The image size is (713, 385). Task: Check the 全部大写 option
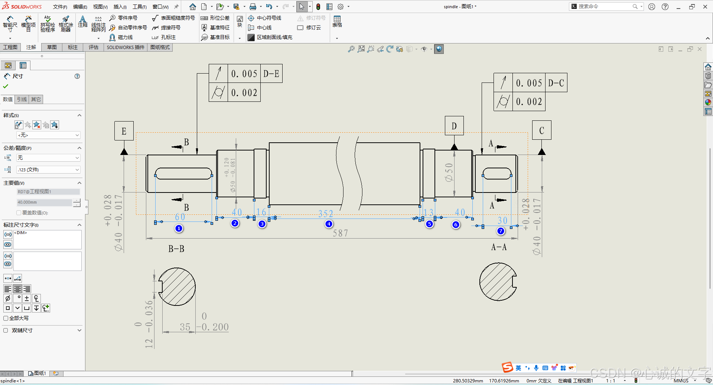click(6, 318)
